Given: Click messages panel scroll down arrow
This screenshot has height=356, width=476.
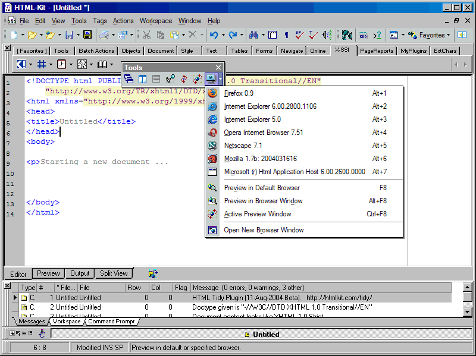Looking at the screenshot, I should coord(467,311).
